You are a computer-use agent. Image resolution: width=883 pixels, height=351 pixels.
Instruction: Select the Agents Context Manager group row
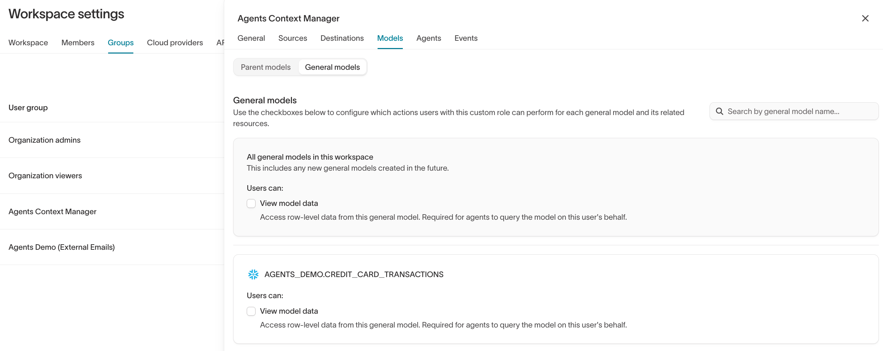[x=112, y=211]
